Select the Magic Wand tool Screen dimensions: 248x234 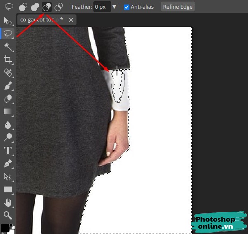[7, 47]
